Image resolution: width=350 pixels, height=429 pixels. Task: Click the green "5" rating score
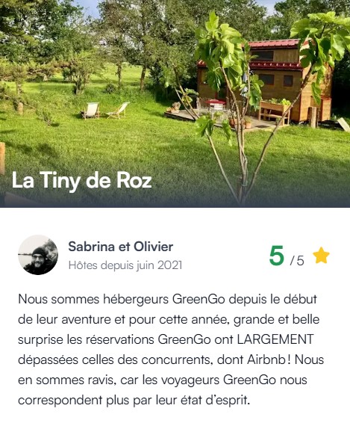click(x=277, y=256)
